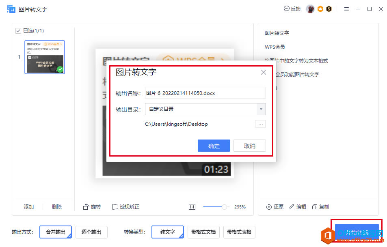Select 纯文字 conversion type
This screenshot has height=247, width=387.
click(x=168, y=232)
